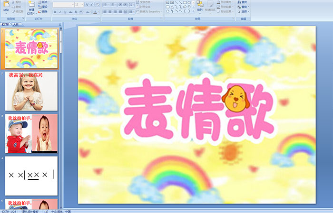Open the Quick Styles gallery
The image size is (333, 213).
tap(210, 6)
